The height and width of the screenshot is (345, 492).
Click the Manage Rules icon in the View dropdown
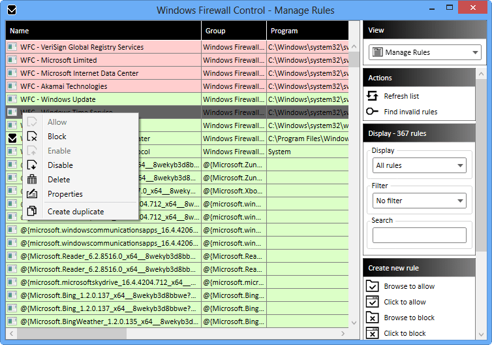[x=377, y=52]
